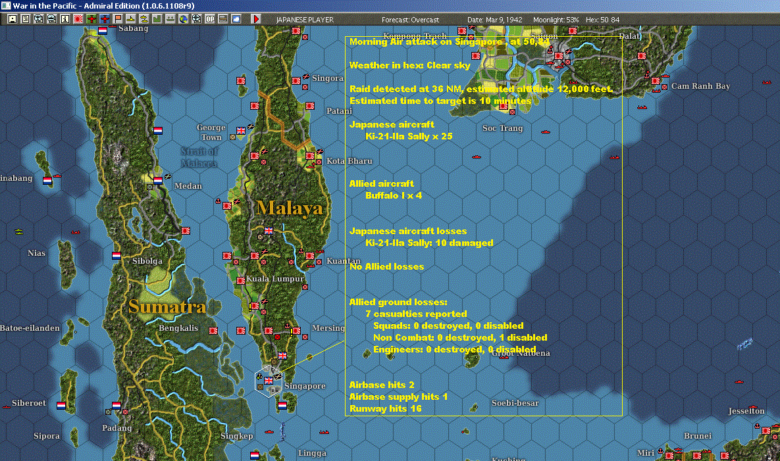Select the British flag at George Town

[x=241, y=131]
